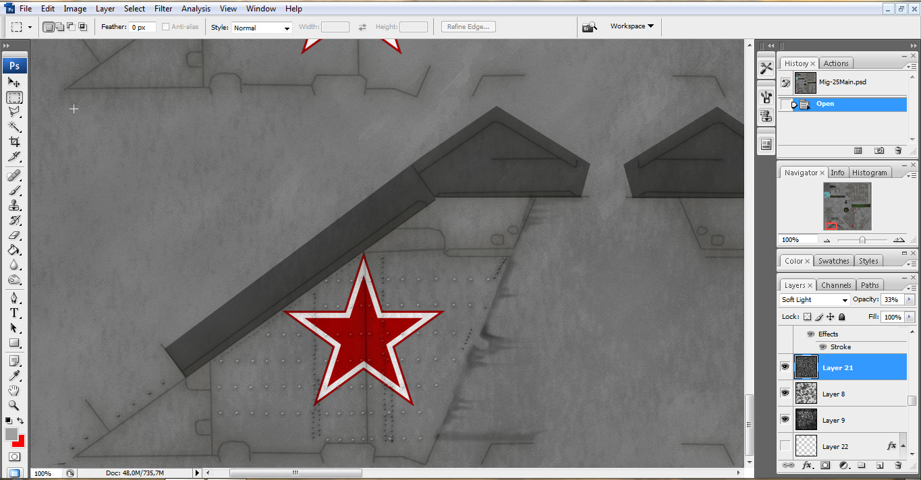
Task: Toggle lock all for layer
Action: [x=841, y=317]
